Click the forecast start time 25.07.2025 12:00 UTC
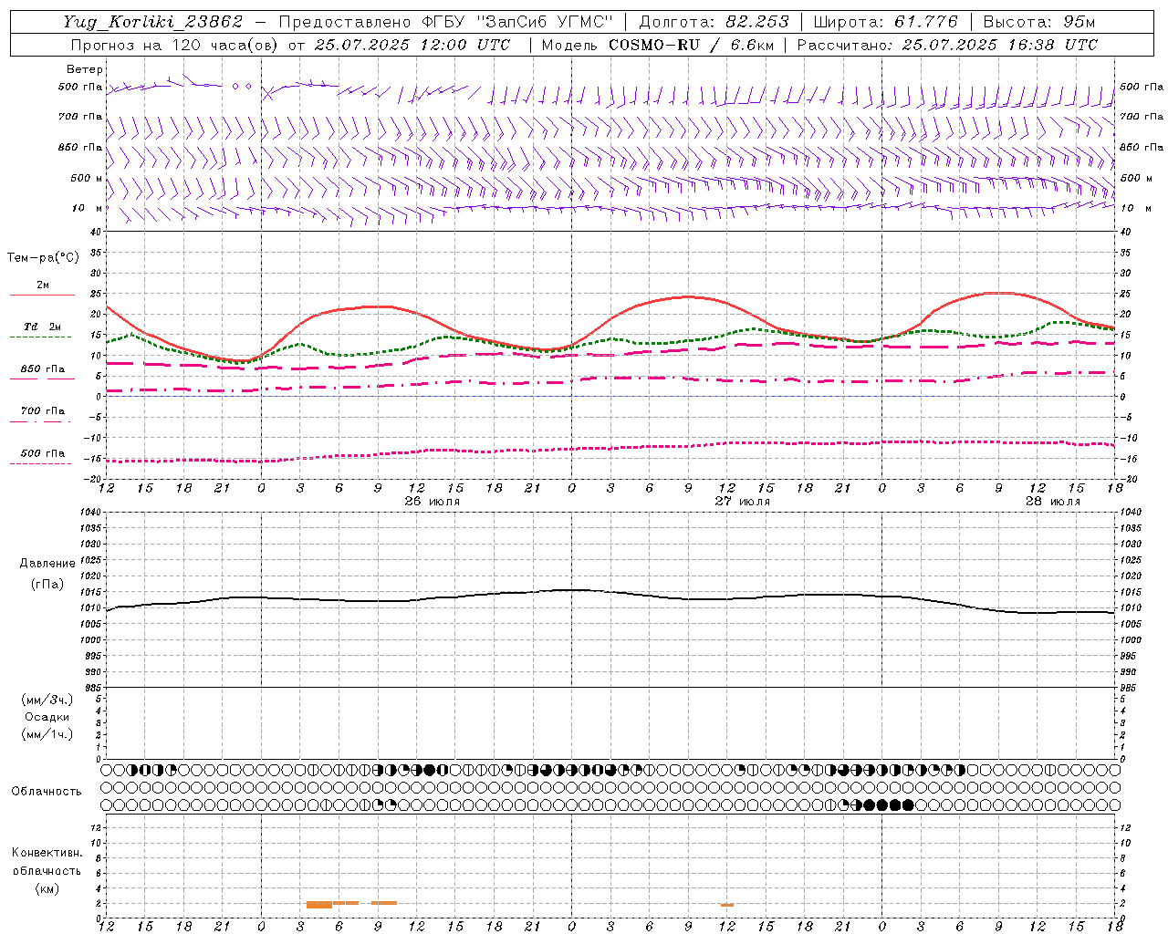 (x=412, y=45)
